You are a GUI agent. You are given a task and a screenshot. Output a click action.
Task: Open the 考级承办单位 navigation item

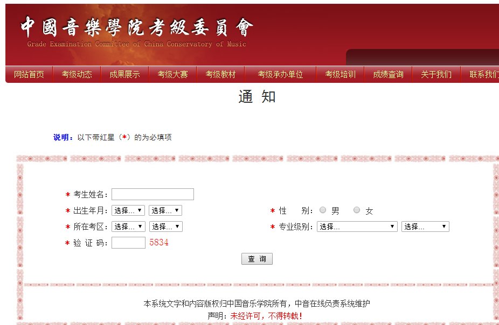pos(280,74)
